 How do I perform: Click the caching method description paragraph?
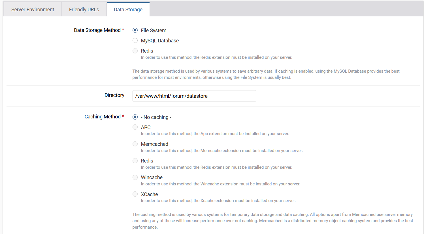[x=273, y=221]
